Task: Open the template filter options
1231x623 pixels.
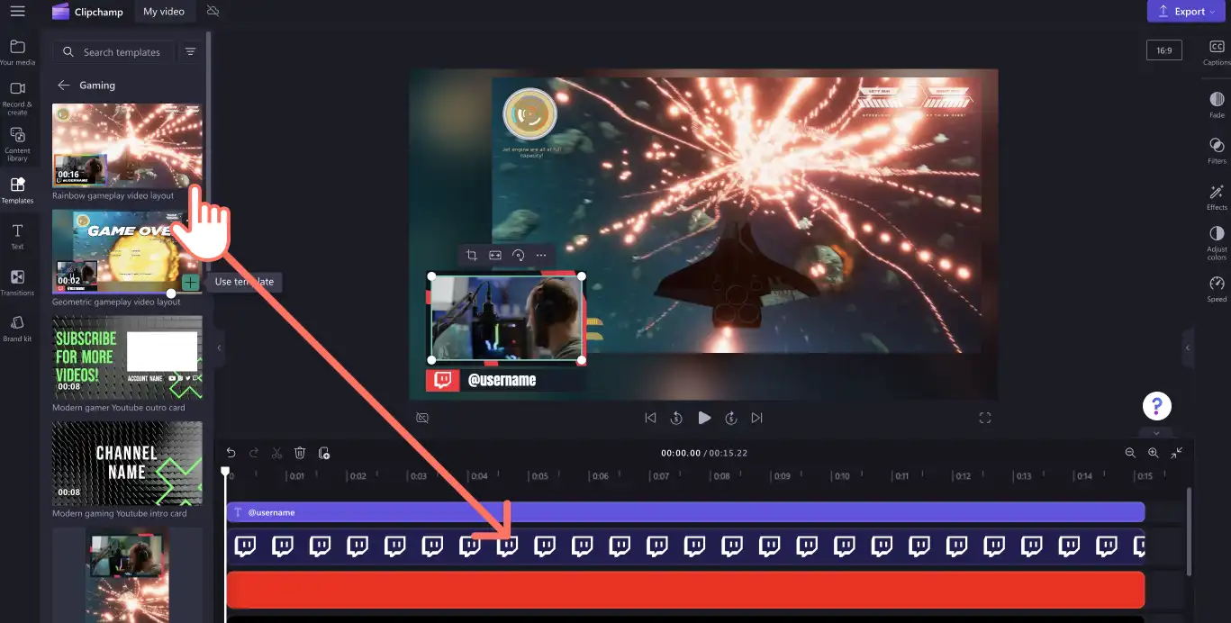Action: [x=190, y=52]
